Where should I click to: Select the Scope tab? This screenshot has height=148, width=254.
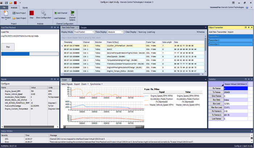(x=64, y=80)
